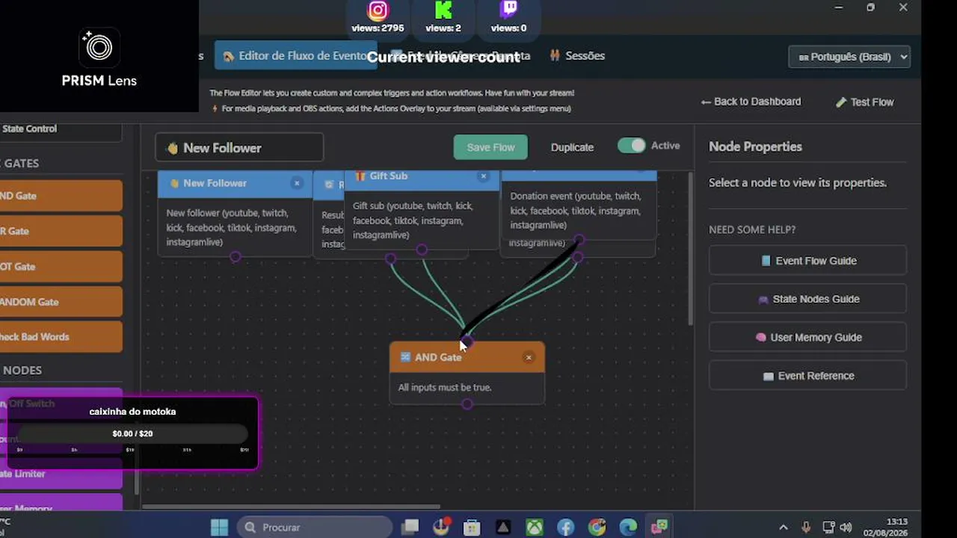Duplicate the current flow
The image size is (957, 538).
(572, 147)
